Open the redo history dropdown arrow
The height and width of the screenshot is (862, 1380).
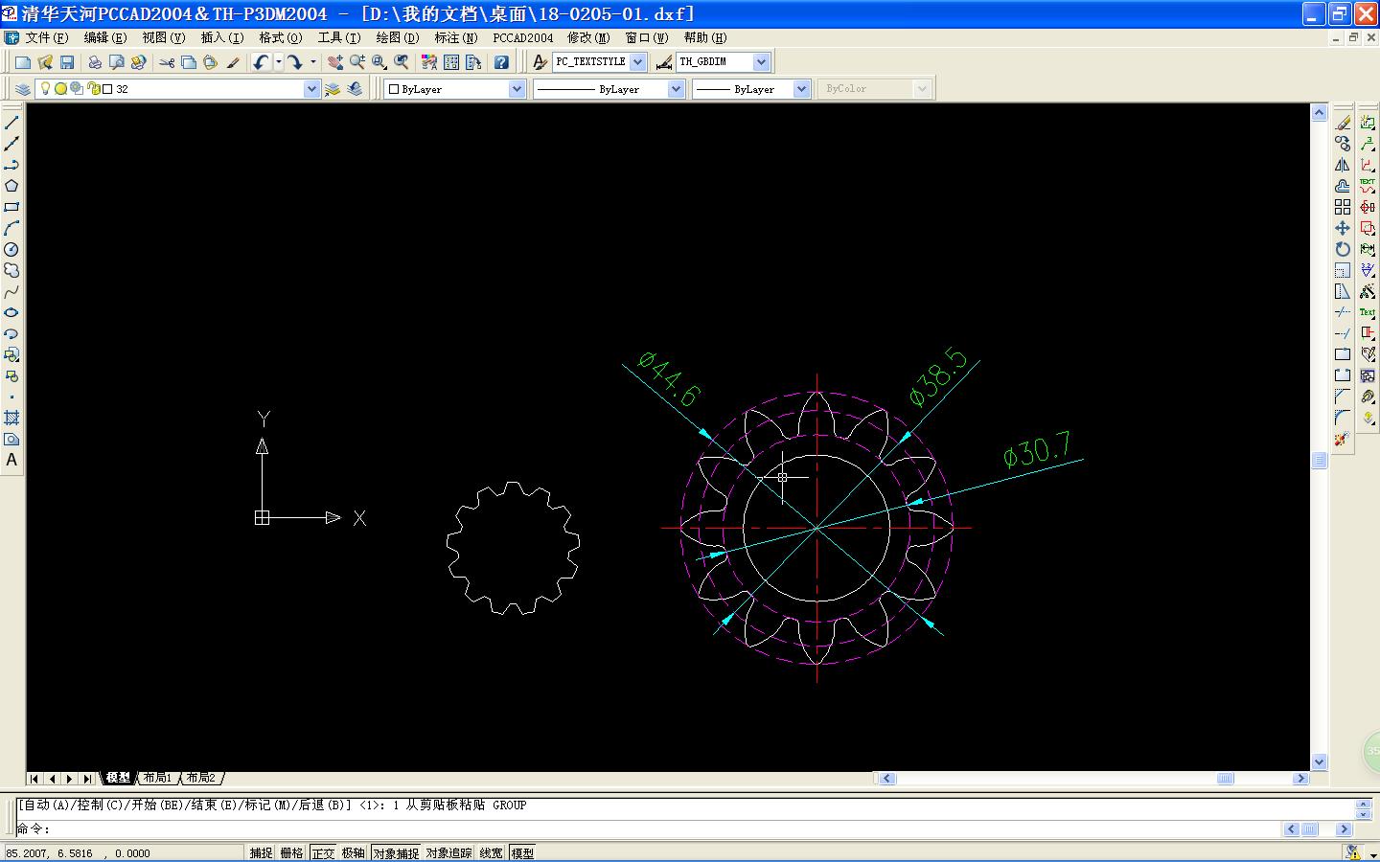pyautogui.click(x=312, y=62)
